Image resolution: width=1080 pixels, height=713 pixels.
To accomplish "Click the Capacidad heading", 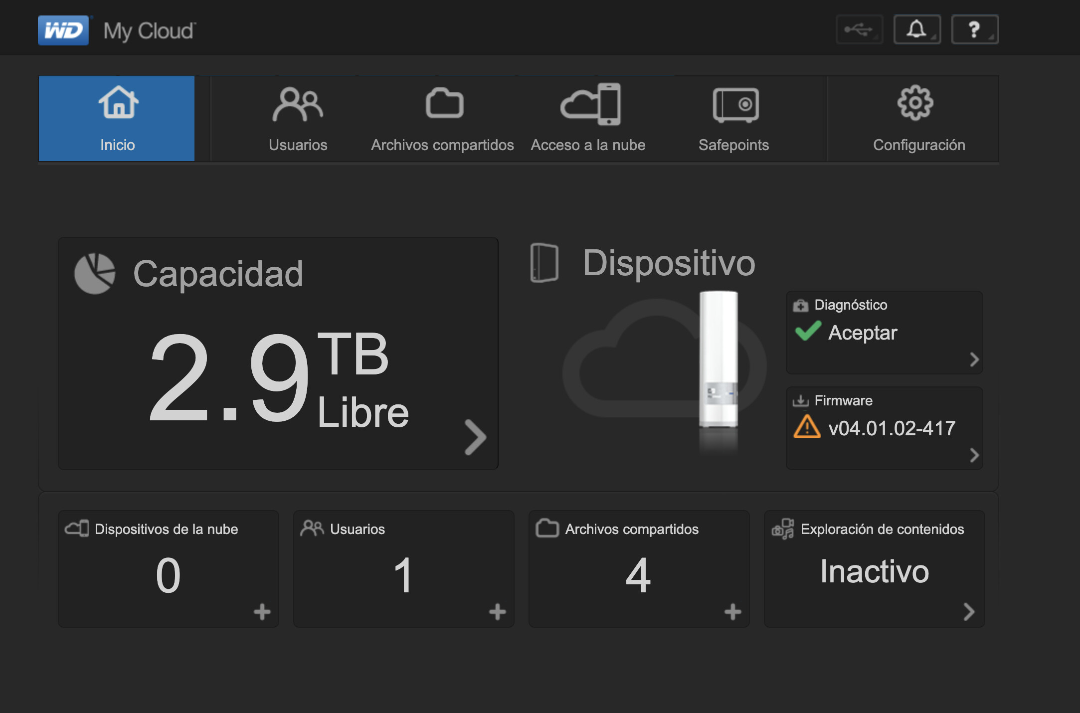I will (218, 274).
